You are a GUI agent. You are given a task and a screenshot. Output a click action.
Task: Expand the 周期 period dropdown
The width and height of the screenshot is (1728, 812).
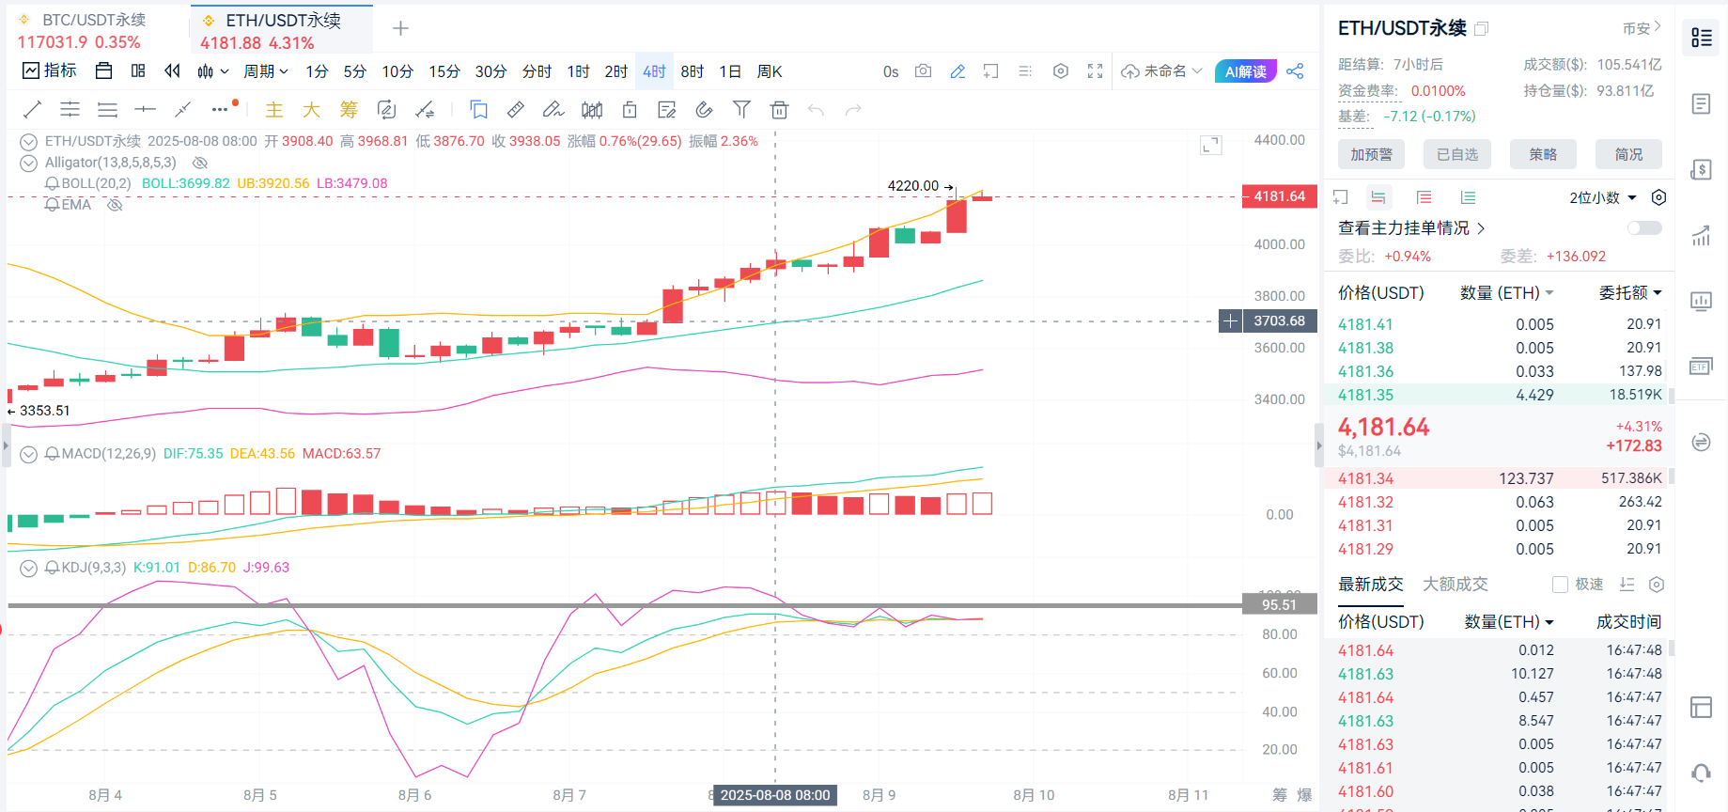266,71
